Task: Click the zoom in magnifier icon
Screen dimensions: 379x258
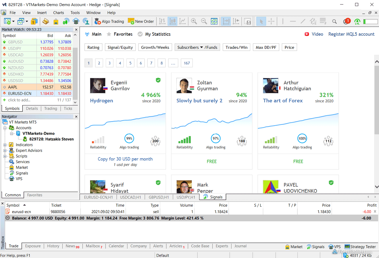Action: pos(194,21)
